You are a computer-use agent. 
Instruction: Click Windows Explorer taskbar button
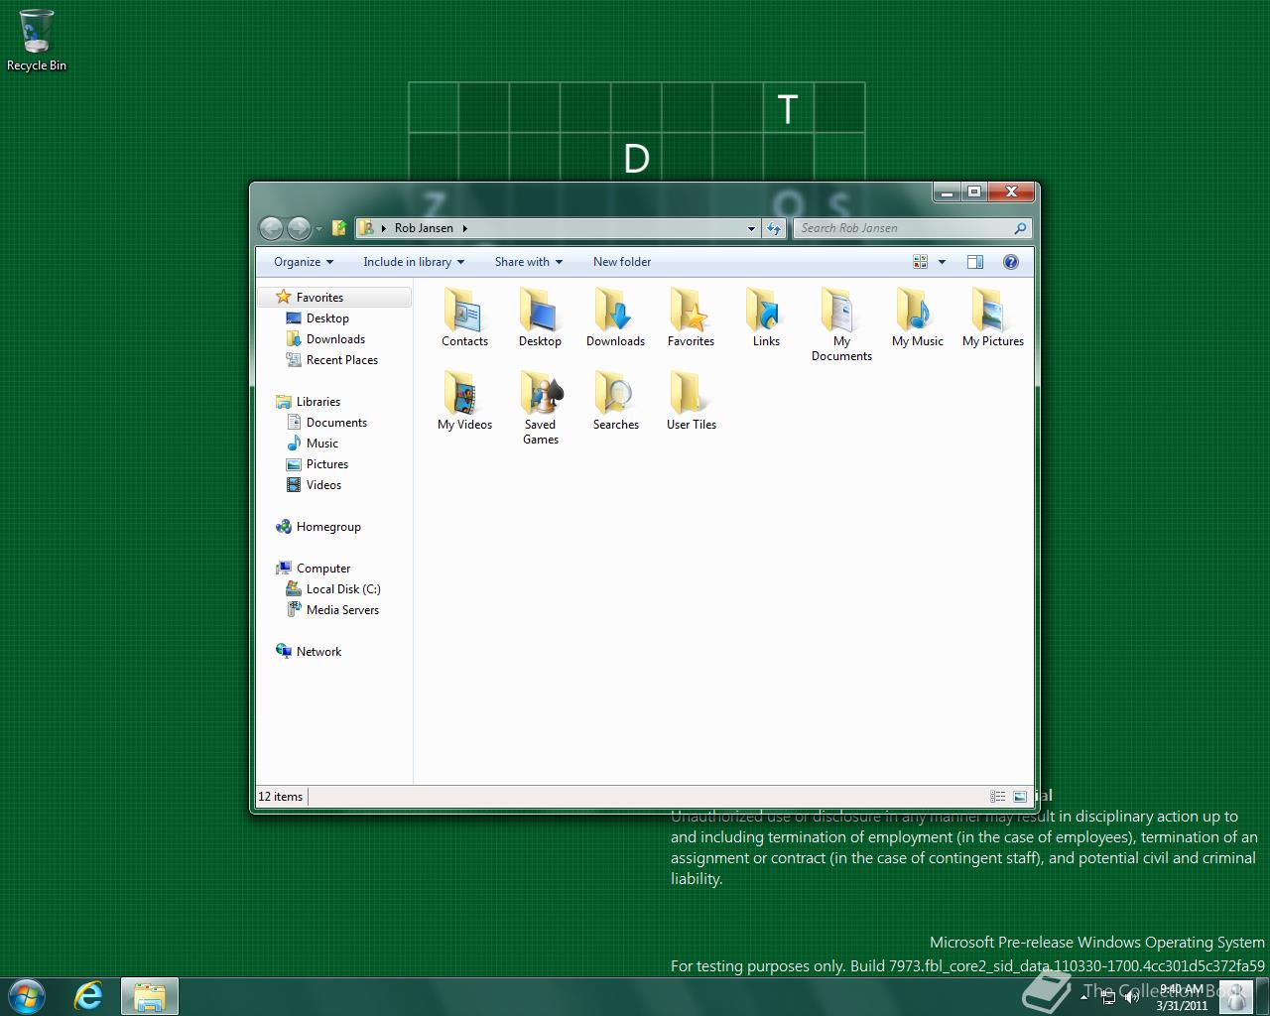coord(150,996)
